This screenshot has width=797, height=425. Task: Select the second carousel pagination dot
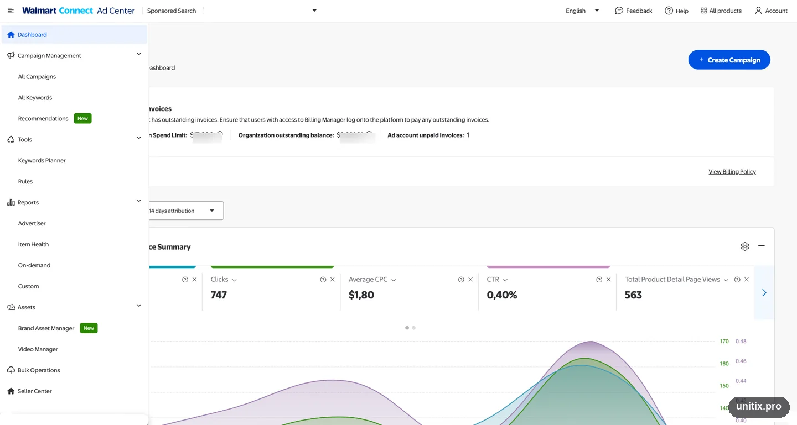(413, 328)
